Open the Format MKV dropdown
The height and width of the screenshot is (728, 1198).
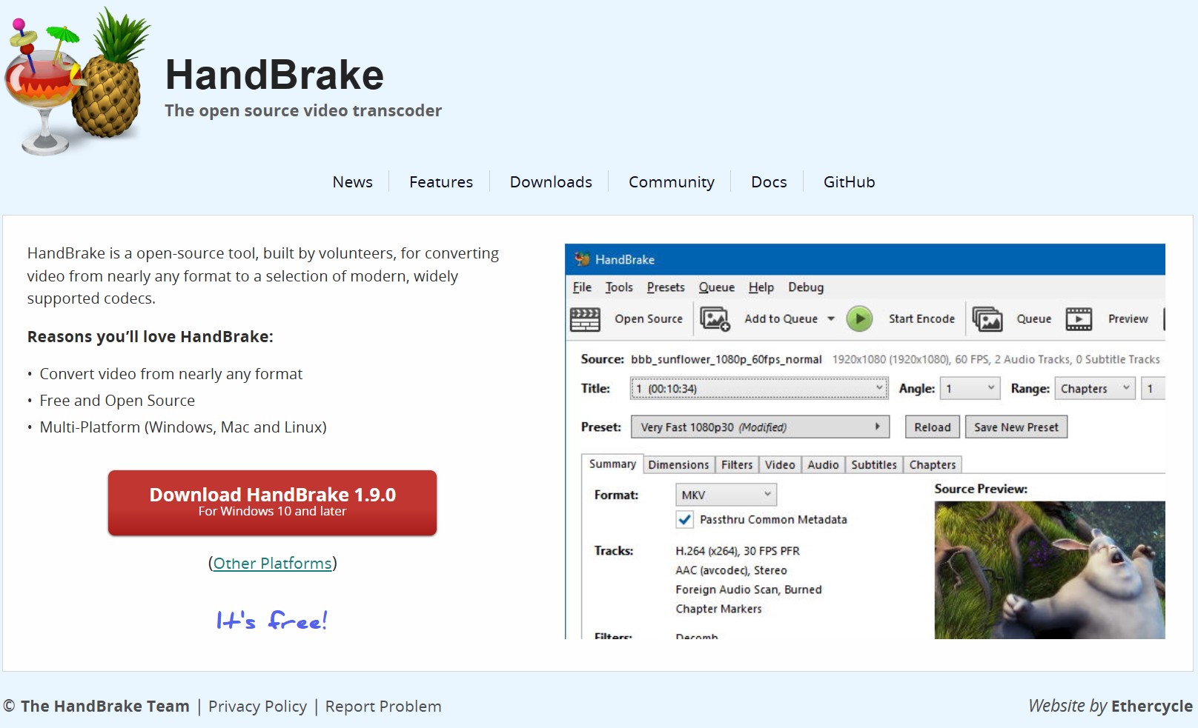[726, 495]
